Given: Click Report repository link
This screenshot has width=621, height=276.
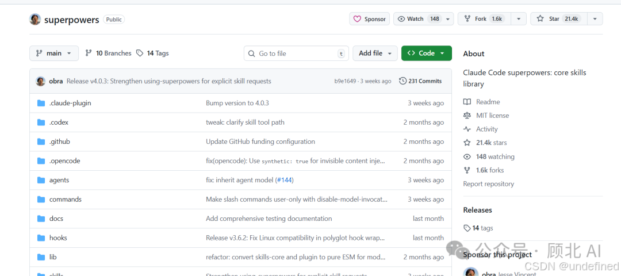Looking at the screenshot, I should click(488, 184).
